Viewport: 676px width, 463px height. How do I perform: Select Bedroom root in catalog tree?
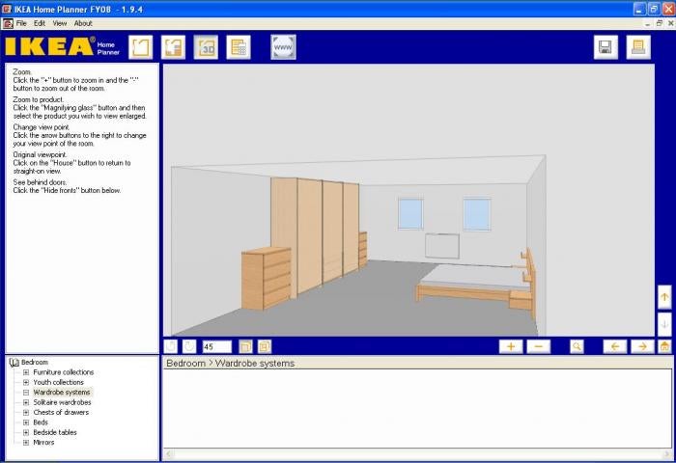(x=35, y=363)
